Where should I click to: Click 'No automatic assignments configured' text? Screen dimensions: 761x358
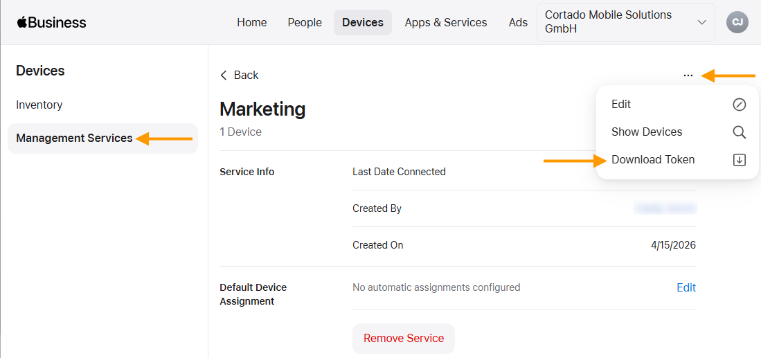[436, 287]
